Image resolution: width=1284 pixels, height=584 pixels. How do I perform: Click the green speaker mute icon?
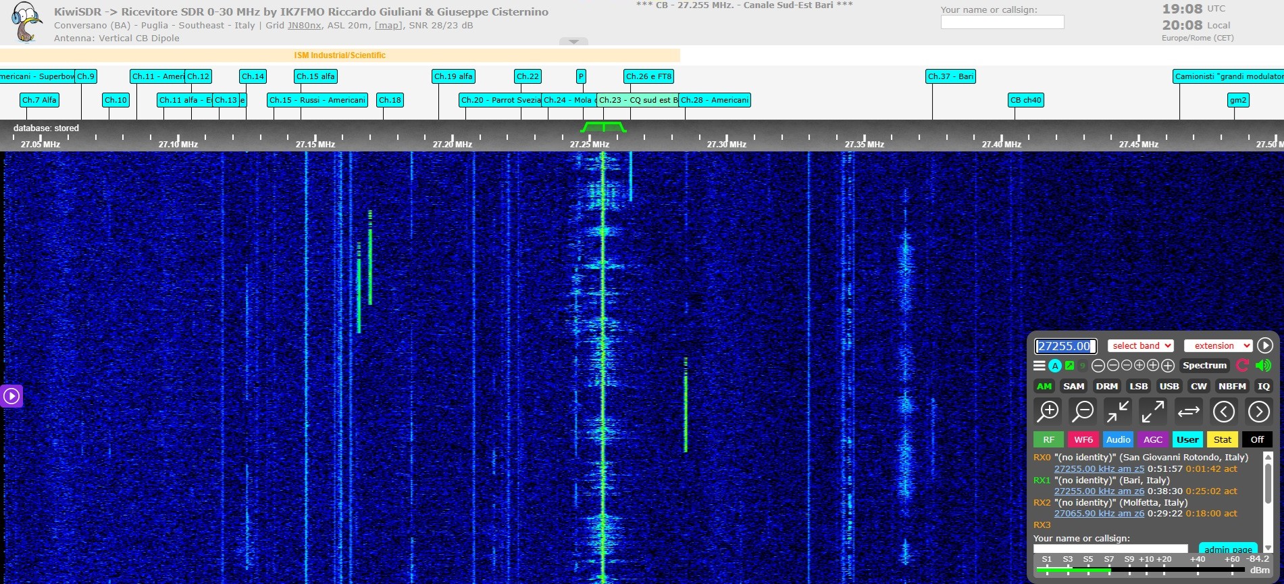pos(1262,366)
